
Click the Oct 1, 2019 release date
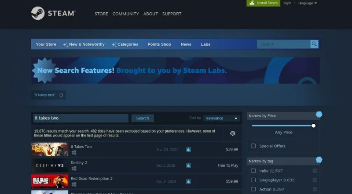coord(166,165)
